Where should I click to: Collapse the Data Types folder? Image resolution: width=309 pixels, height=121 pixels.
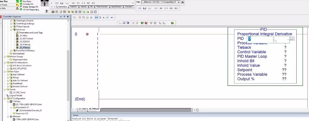[x=5, y=72]
